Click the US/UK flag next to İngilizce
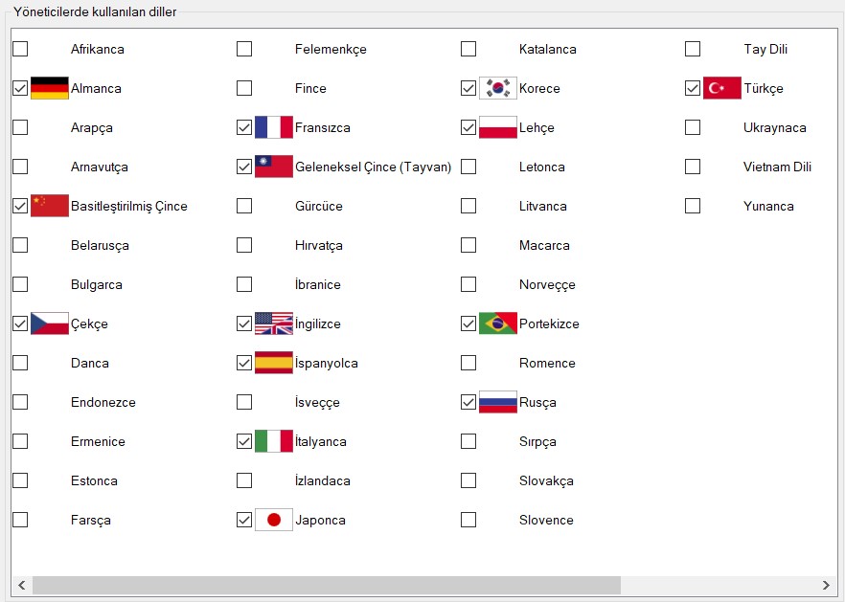This screenshot has width=845, height=602. pyautogui.click(x=274, y=323)
